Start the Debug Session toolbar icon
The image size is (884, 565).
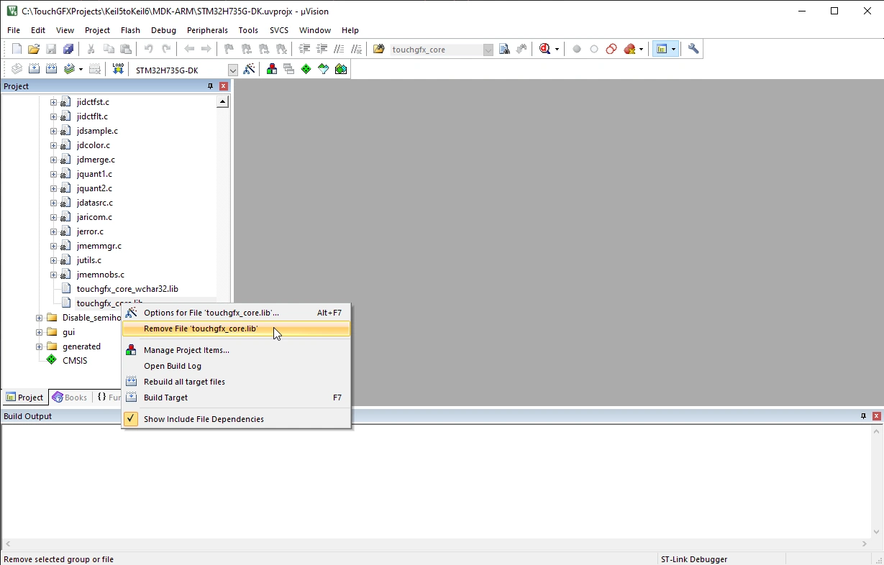[x=544, y=49]
